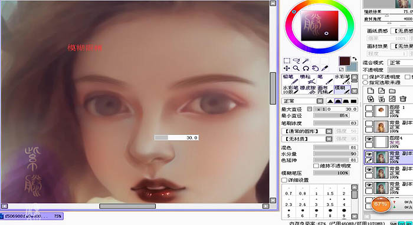Choose the 喷枪 airbrush tool
413x225 pixels.
coord(308,80)
